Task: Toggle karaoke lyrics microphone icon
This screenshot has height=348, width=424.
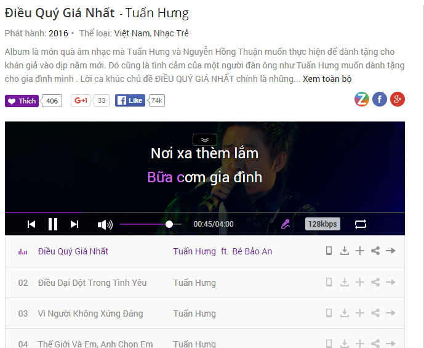Action: (x=286, y=224)
